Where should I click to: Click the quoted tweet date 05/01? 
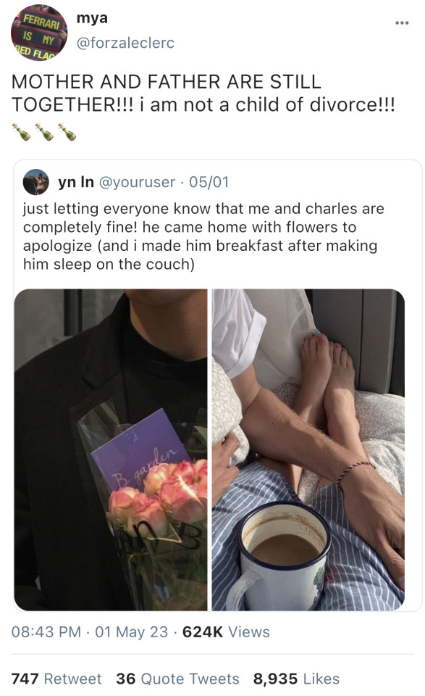coord(209,182)
